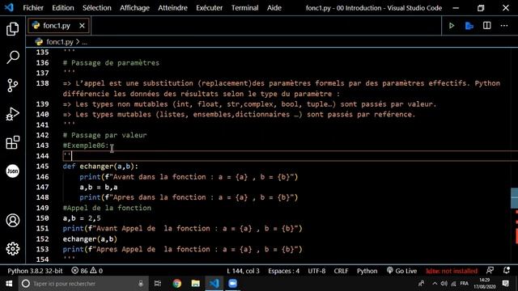This screenshot has width=518, height=291.
Task: Open the Json extension in activity bar
Action: 13,171
